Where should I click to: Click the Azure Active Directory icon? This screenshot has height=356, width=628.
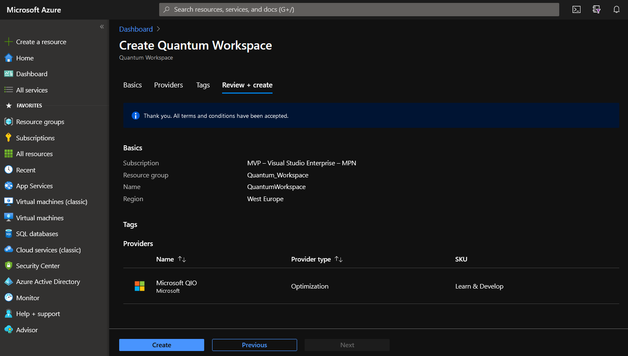tap(8, 281)
